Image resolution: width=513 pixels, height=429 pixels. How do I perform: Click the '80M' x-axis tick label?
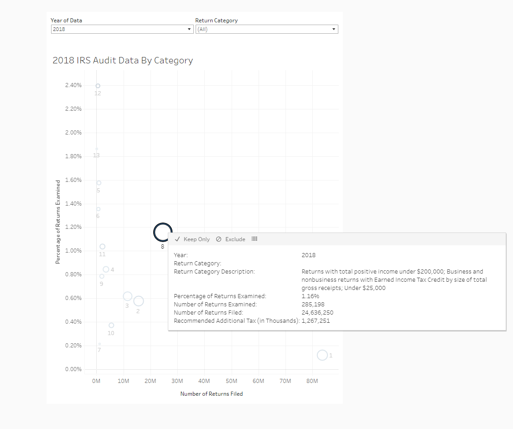pyautogui.click(x=312, y=381)
